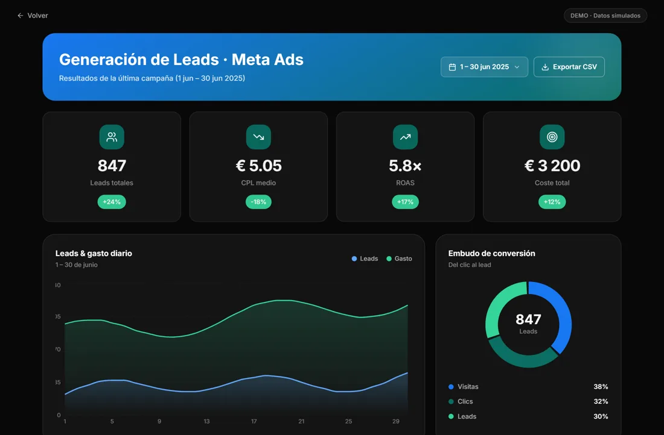Click the 5.8× ROAS value
This screenshot has width=664, height=435.
click(x=405, y=165)
